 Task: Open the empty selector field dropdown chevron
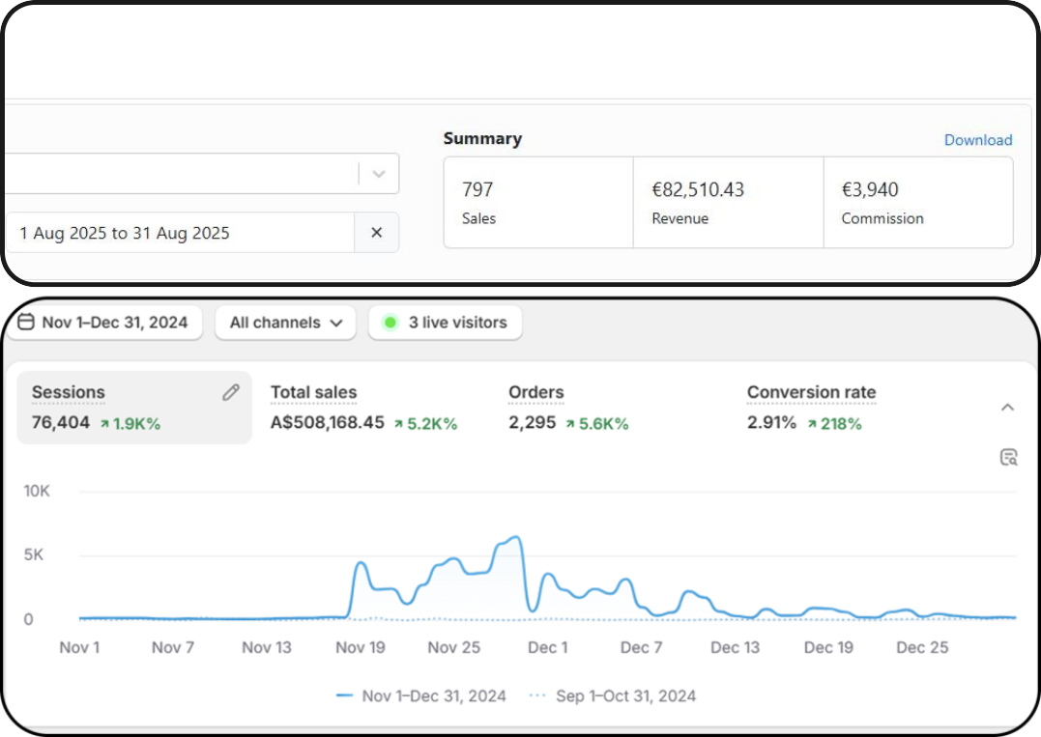pos(378,173)
